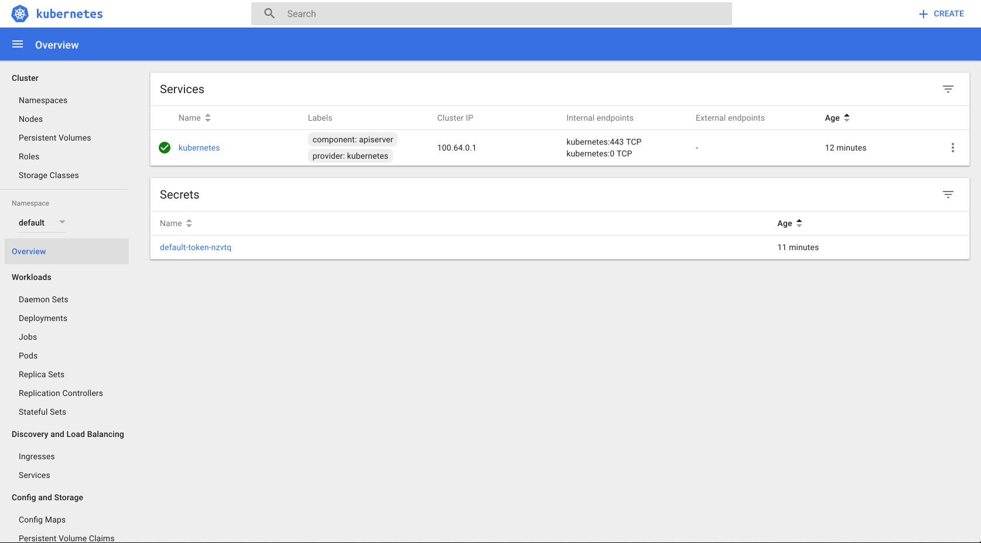Open filter for the Secrets card

[x=948, y=194]
